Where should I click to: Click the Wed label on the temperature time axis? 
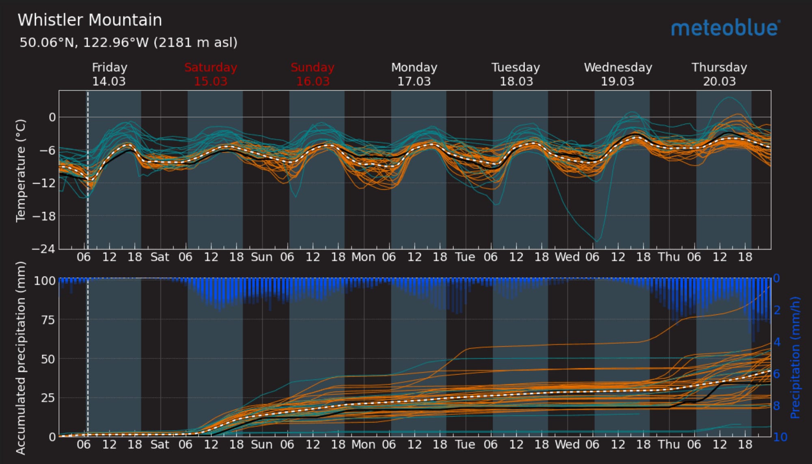(567, 257)
